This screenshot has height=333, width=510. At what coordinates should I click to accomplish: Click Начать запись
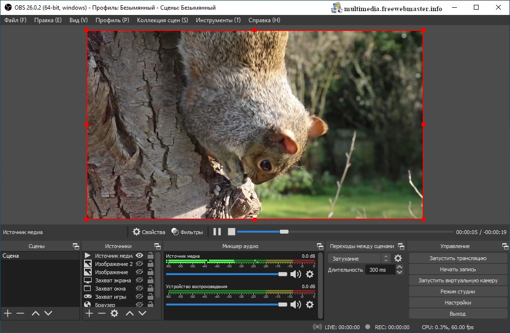point(458,269)
